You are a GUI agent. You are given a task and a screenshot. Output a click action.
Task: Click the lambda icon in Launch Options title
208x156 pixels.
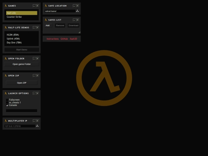[x=5, y=93]
